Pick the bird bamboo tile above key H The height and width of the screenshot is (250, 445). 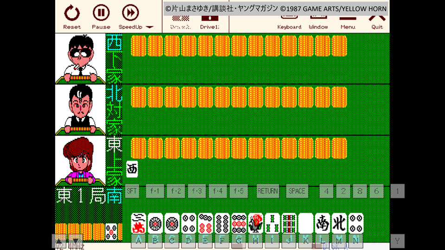click(x=255, y=224)
